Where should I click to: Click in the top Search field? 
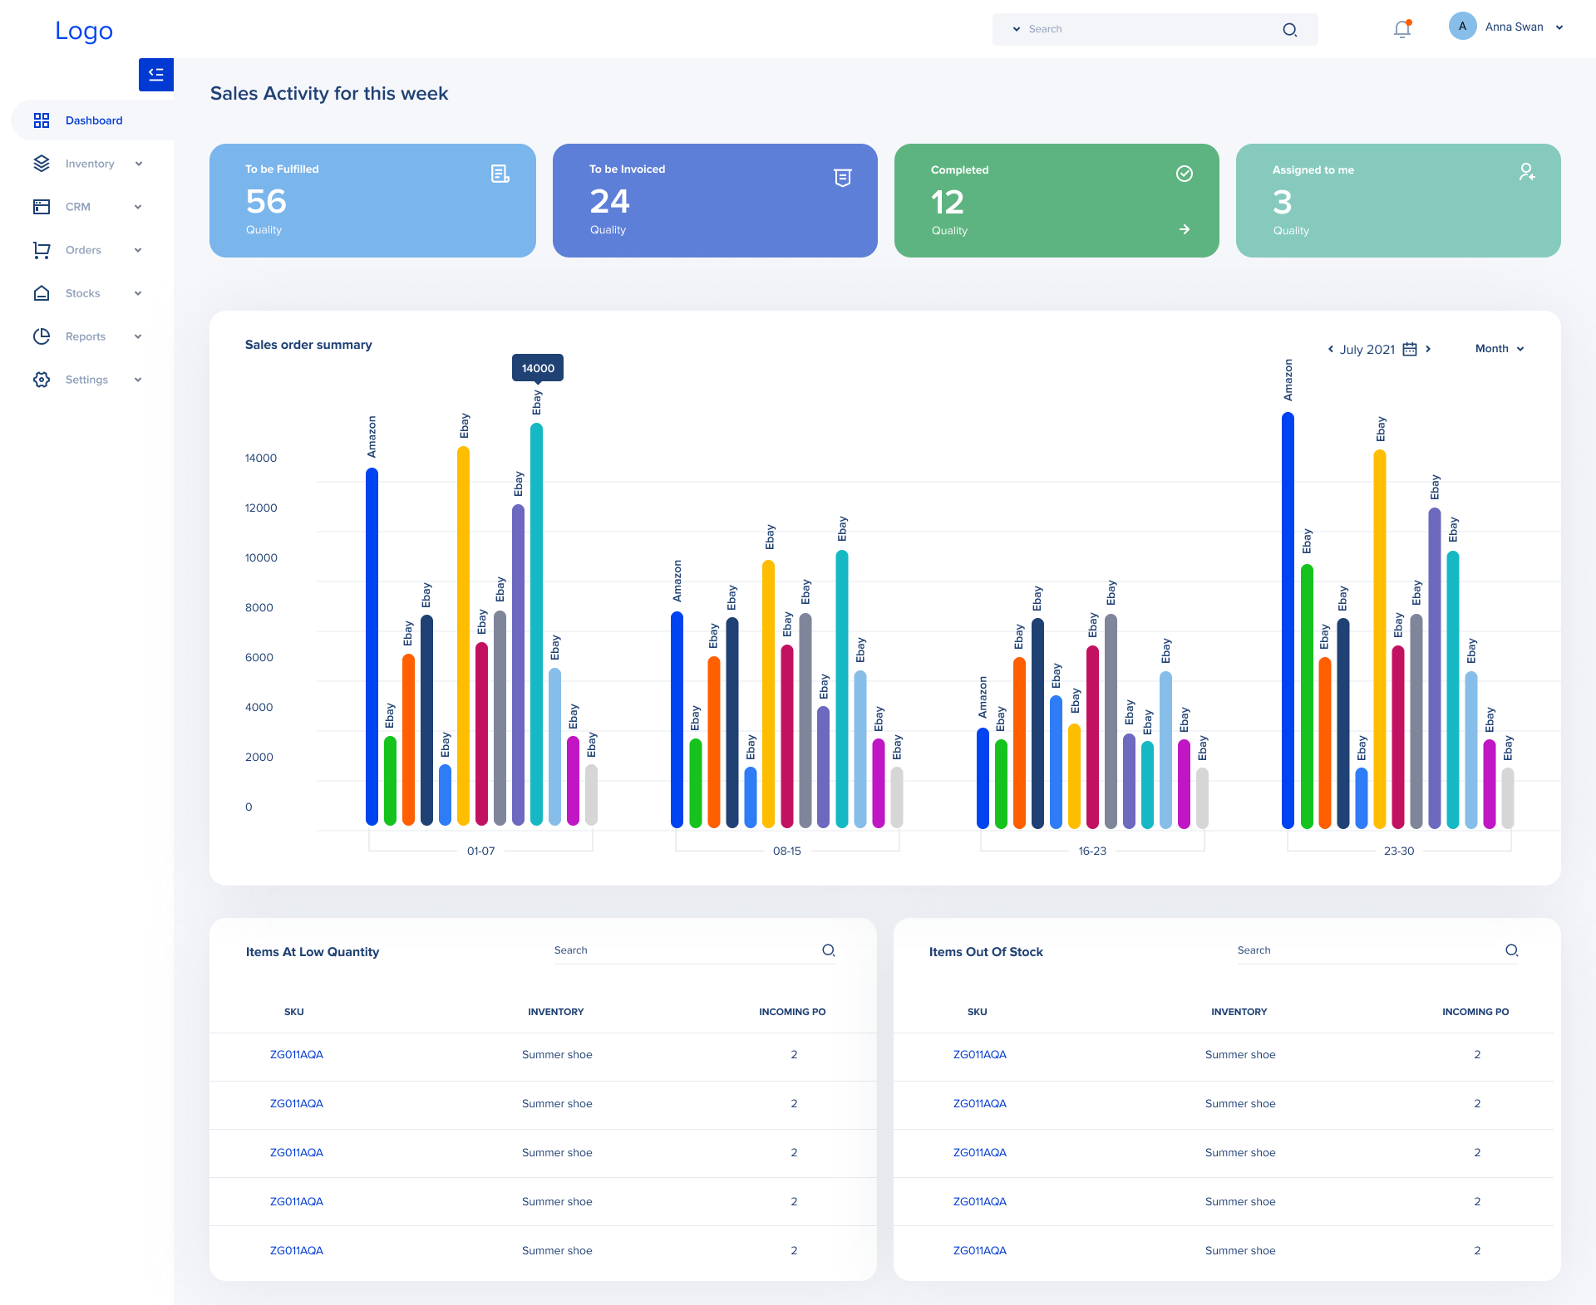1155,29
